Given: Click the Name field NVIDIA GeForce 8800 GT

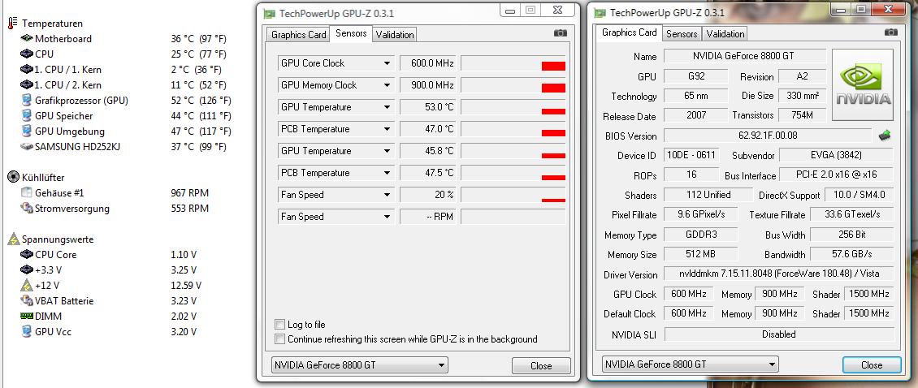Looking at the screenshot, I should 745,56.
